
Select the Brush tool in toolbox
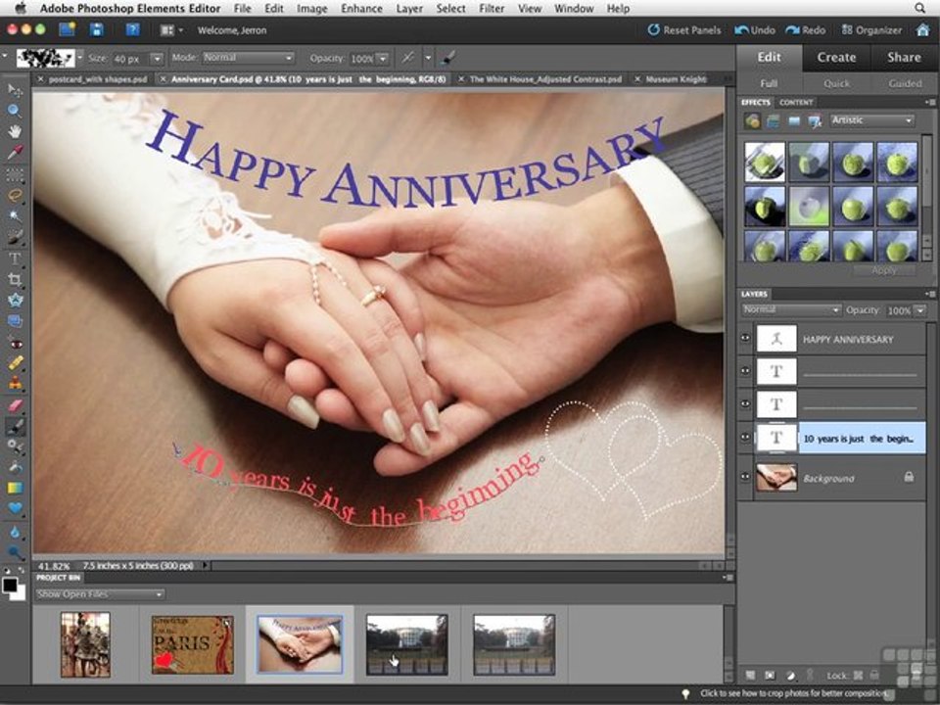coord(15,426)
